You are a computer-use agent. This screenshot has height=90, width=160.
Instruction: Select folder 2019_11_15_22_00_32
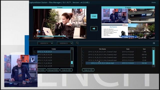pyautogui.click(x=44, y=63)
